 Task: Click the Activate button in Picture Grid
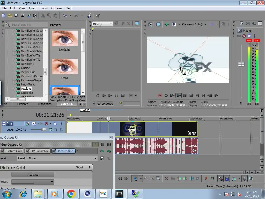33,175
